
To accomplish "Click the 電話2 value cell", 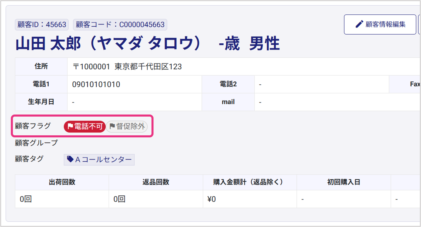I will [321, 85].
